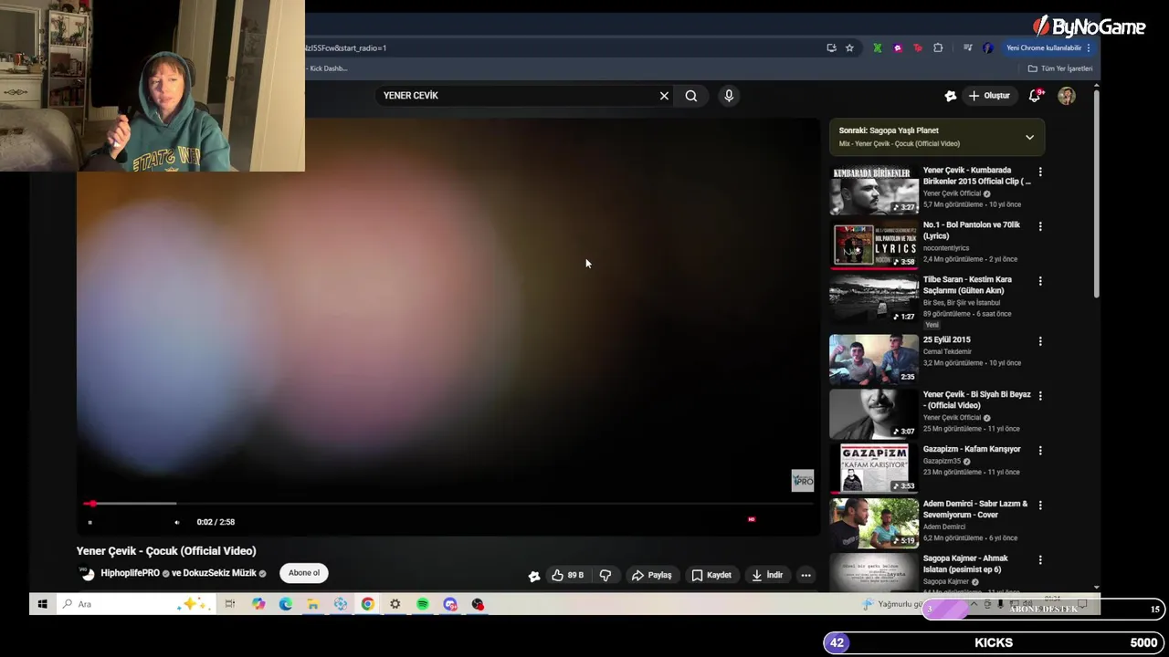Image resolution: width=1169 pixels, height=657 pixels.
Task: Open 25 Eylül 2015 video title
Action: click(946, 339)
